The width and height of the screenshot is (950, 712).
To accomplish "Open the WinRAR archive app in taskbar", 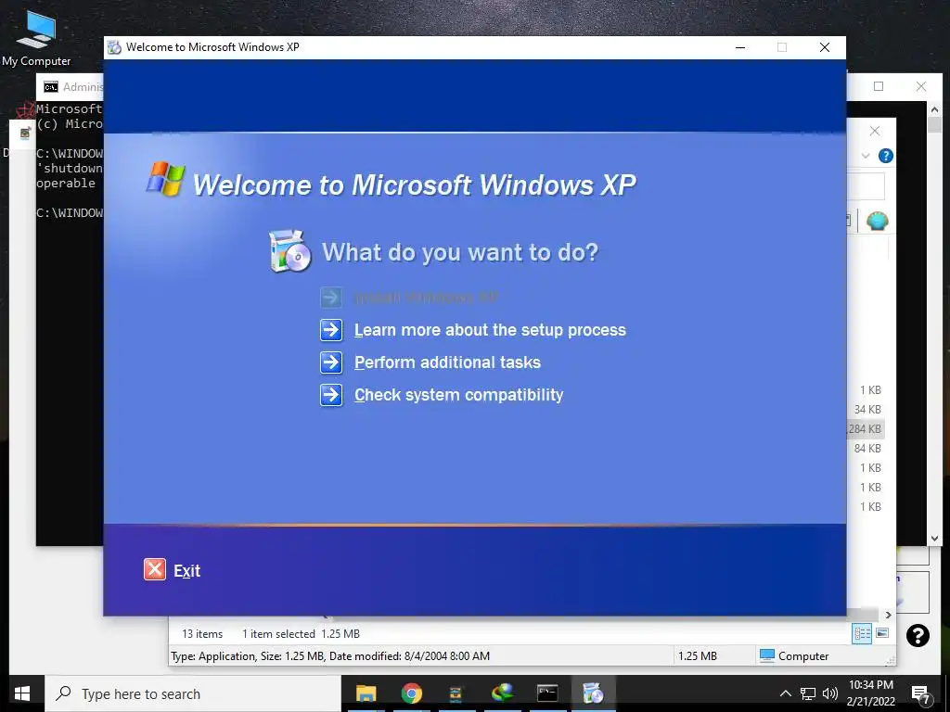I will click(456, 693).
